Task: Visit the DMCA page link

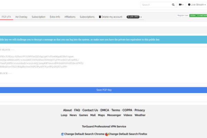Action: [105, 110]
